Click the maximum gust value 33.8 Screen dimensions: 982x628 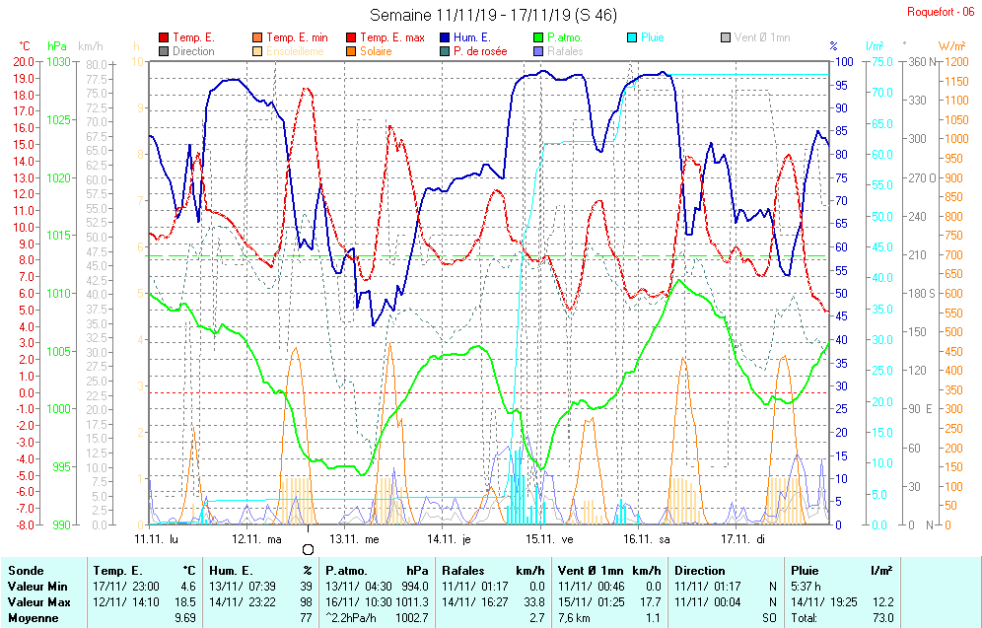(534, 602)
